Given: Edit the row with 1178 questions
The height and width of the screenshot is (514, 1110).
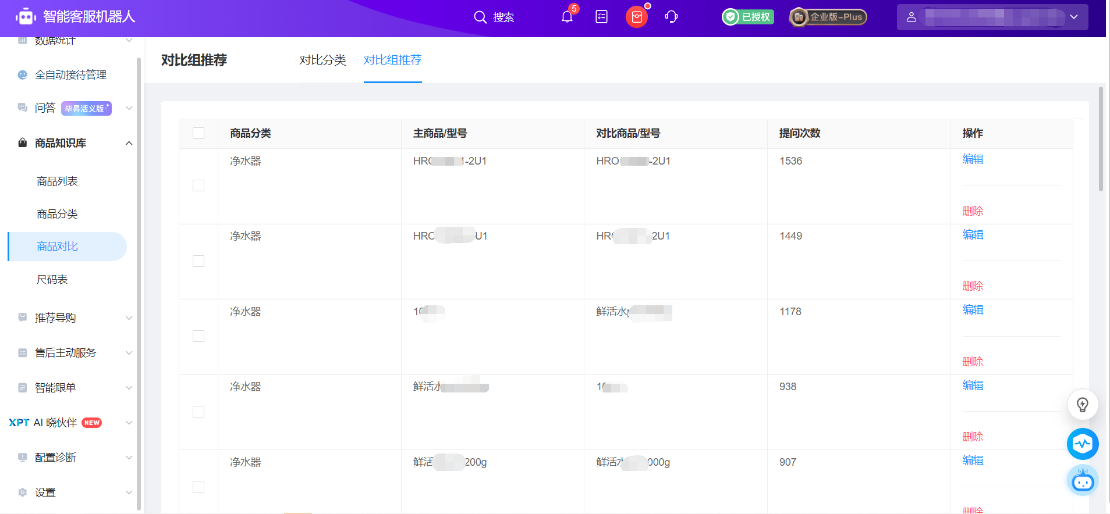Looking at the screenshot, I should [x=973, y=310].
